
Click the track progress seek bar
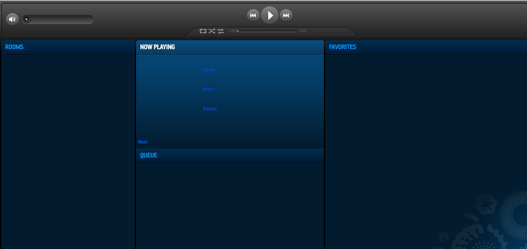pos(267,31)
